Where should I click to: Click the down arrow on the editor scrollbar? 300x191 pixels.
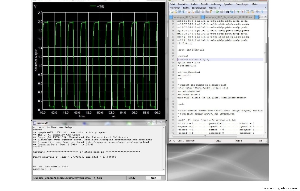[265, 132]
